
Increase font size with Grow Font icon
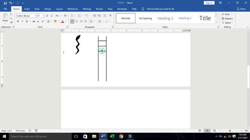pyautogui.click(x=47, y=16)
